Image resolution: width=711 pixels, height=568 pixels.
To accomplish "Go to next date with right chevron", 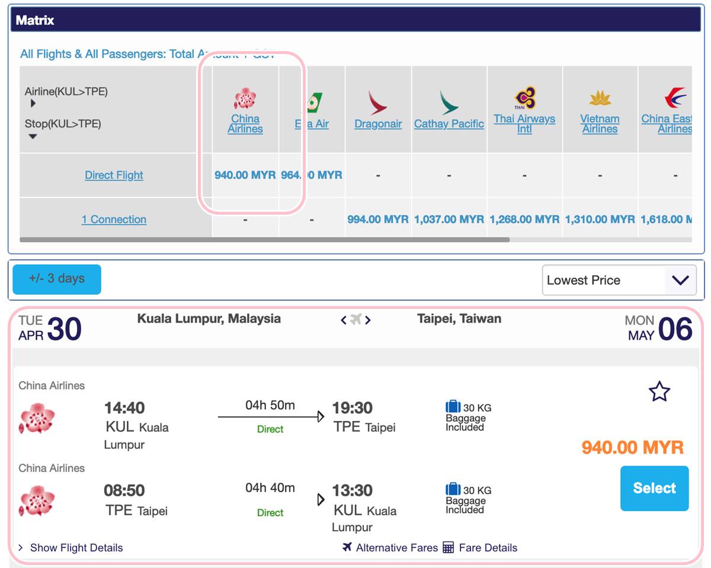I will (368, 320).
